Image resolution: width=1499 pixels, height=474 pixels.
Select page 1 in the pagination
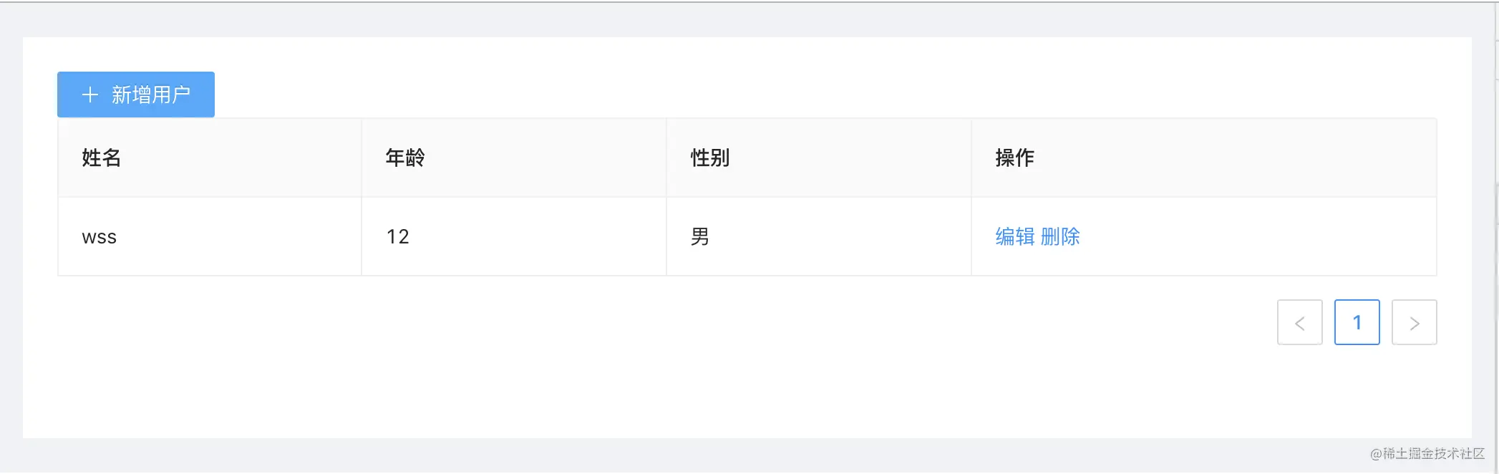coord(1357,322)
